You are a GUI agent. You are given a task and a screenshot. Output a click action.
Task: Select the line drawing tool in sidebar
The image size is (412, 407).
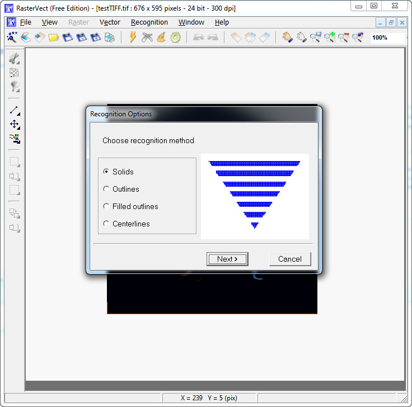click(15, 111)
